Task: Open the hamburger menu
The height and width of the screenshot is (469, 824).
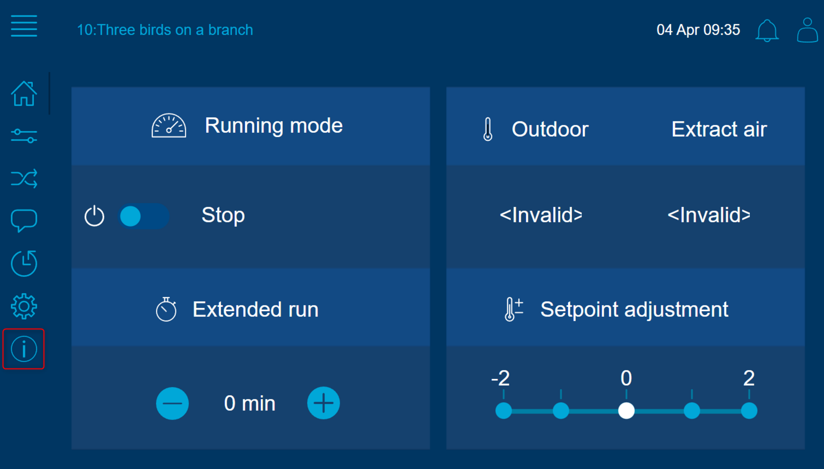Action: coord(24,26)
